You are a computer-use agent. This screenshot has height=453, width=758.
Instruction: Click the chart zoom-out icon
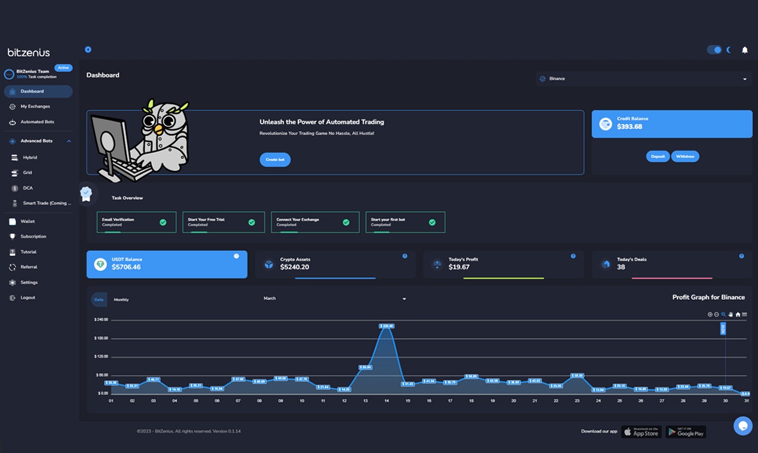pyautogui.click(x=717, y=314)
